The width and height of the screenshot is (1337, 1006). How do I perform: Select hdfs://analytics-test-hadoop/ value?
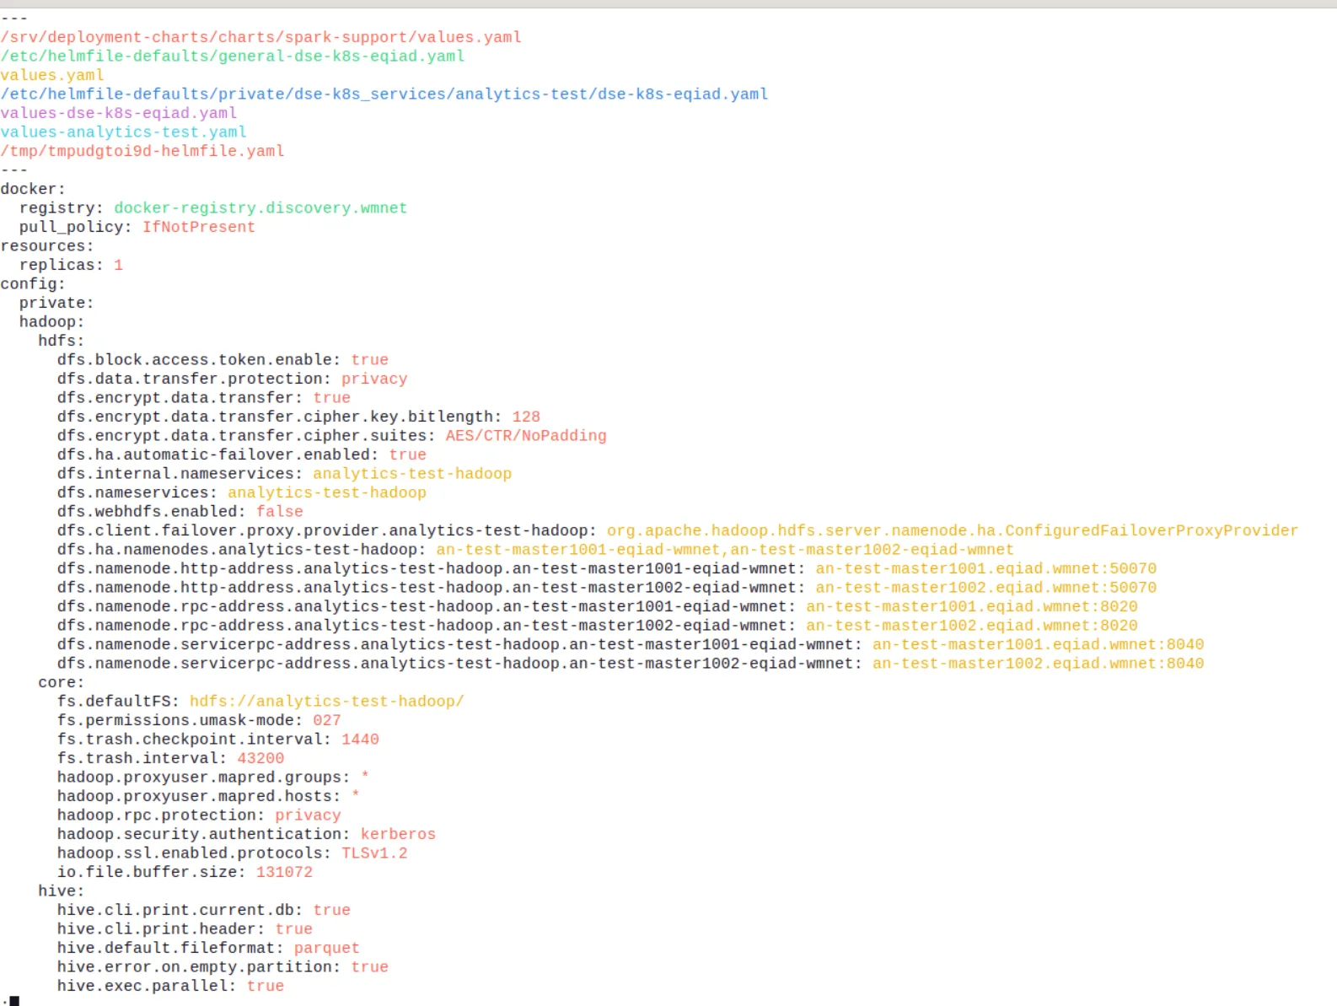coord(327,701)
